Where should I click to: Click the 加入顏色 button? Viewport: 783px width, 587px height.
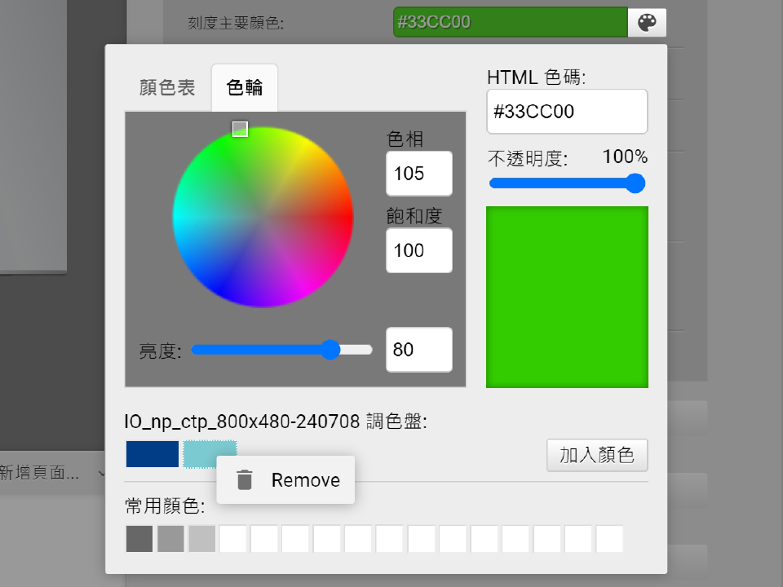597,455
